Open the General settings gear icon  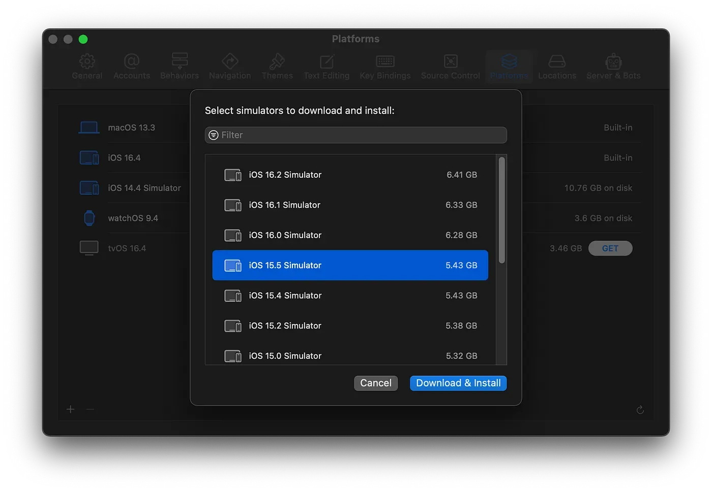pyautogui.click(x=87, y=61)
